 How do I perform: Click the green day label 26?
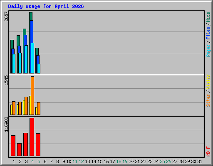pyautogui.click(x=168, y=161)
